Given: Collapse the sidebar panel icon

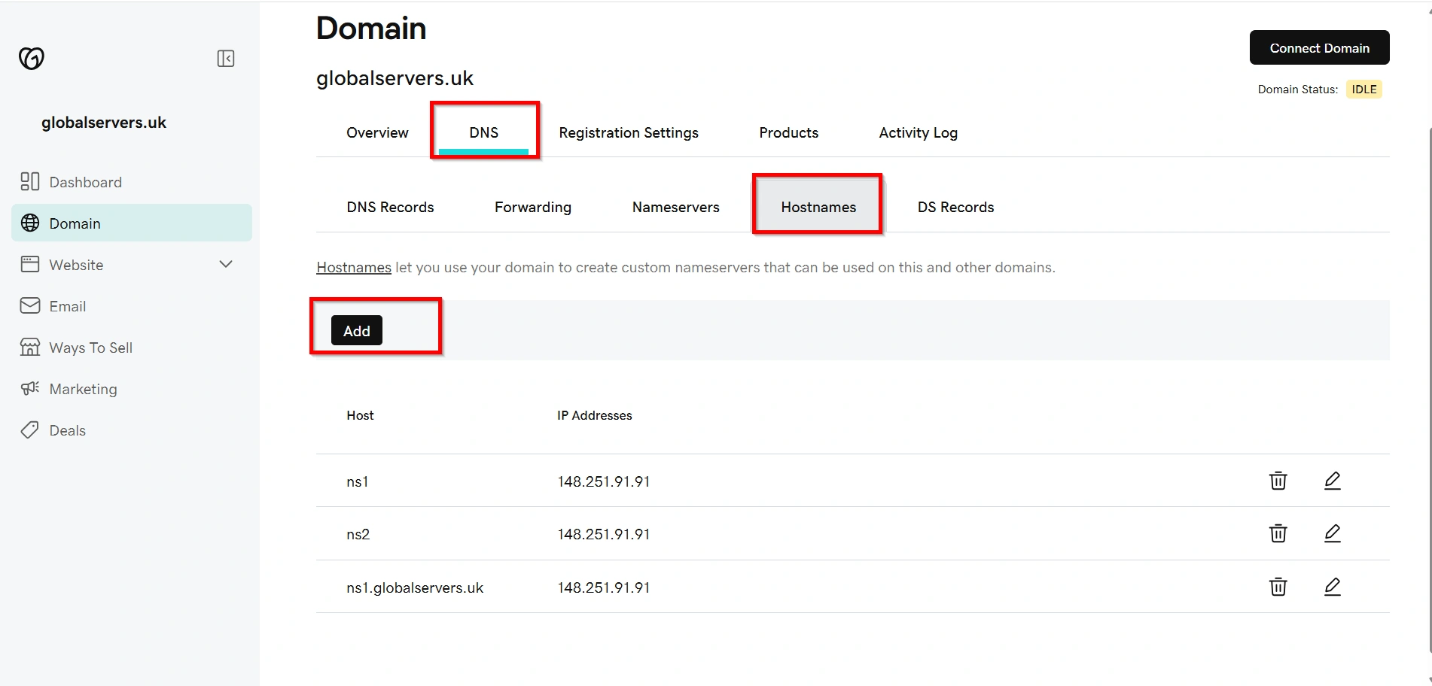Looking at the screenshot, I should point(226,59).
